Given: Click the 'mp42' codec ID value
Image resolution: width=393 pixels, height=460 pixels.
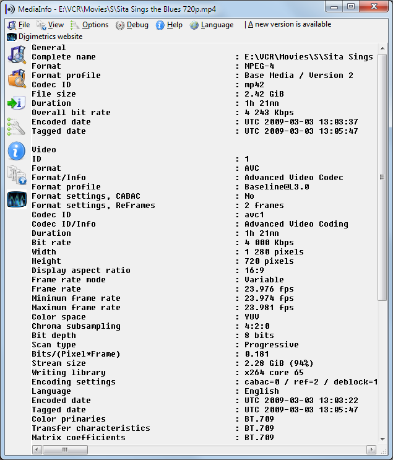Looking at the screenshot, I should point(254,85).
